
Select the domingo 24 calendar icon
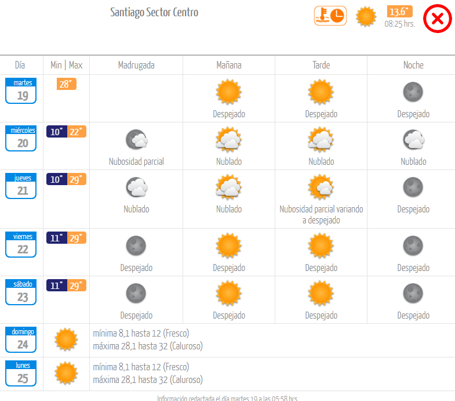[21, 339]
